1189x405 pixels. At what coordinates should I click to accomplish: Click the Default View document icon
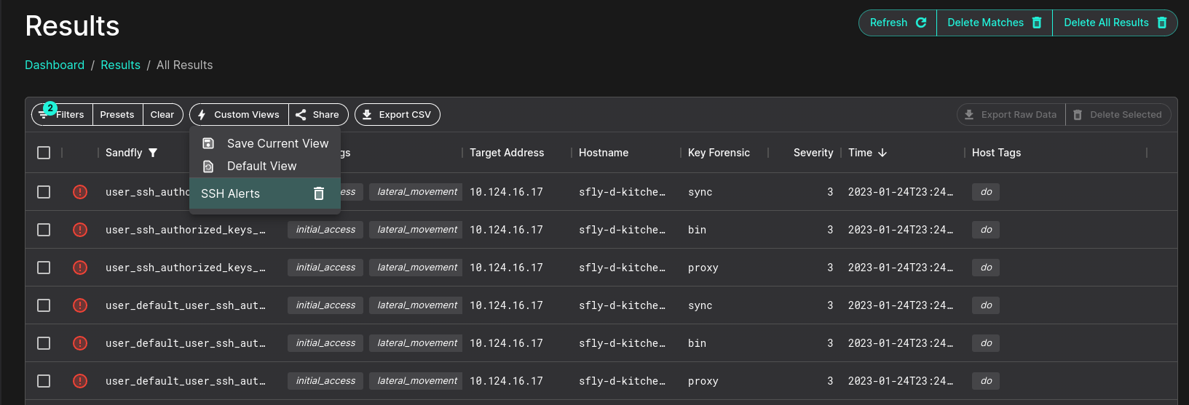(208, 166)
